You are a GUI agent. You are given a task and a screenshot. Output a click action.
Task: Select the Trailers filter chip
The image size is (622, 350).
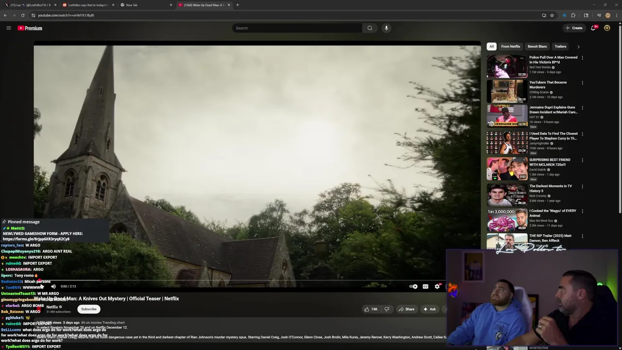point(560,47)
